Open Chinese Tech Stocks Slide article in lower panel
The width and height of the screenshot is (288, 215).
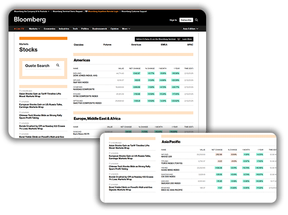tap(130, 167)
